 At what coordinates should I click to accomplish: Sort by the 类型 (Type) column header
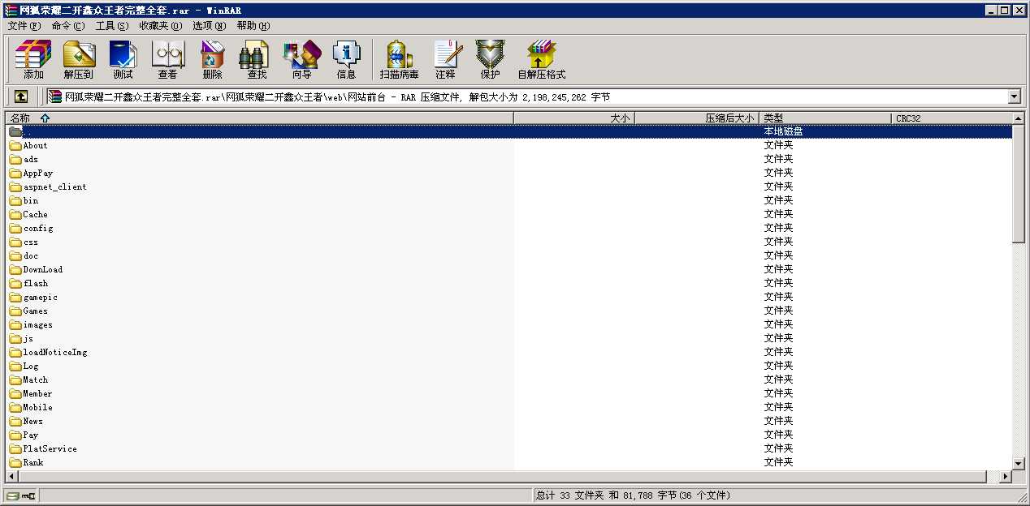pos(824,118)
